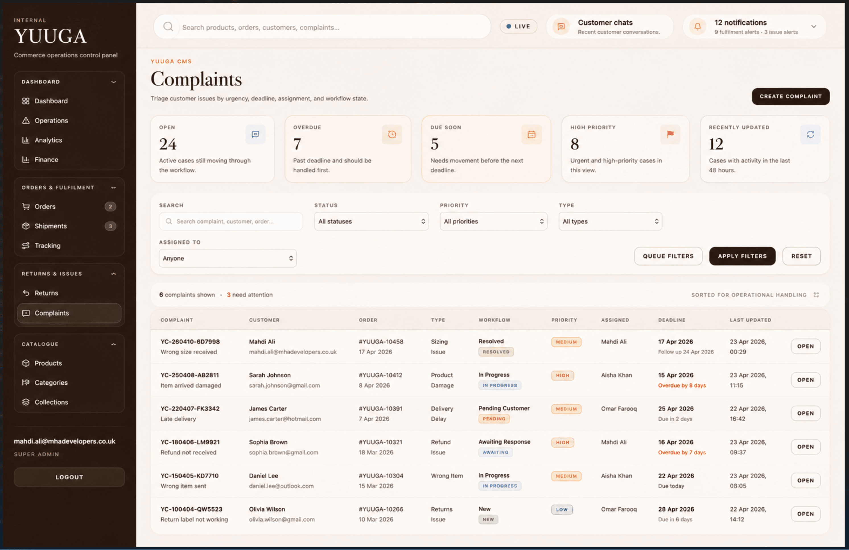This screenshot has width=849, height=550.
Task: Click the Queue Filters button
Action: tap(668, 256)
